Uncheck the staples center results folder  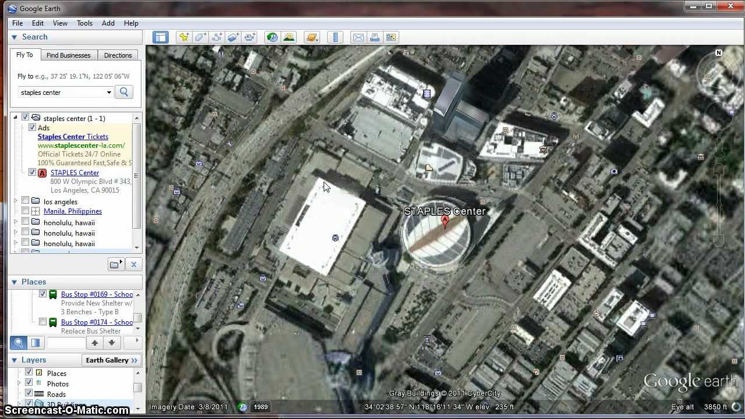coord(26,118)
